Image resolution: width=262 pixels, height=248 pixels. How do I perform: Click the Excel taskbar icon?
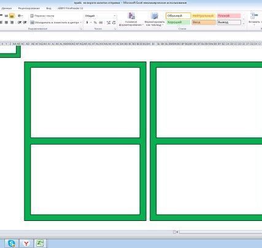click(x=40, y=243)
